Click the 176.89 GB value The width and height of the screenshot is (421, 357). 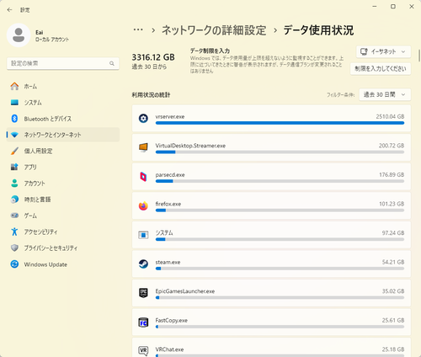click(392, 174)
